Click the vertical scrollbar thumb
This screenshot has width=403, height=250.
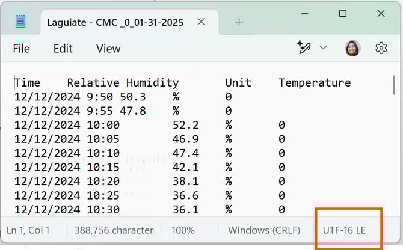394,84
